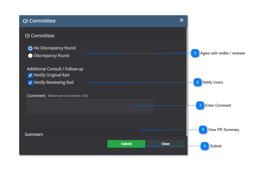Select the blue callout badge number 2
This screenshot has width=265, height=175.
(197, 82)
